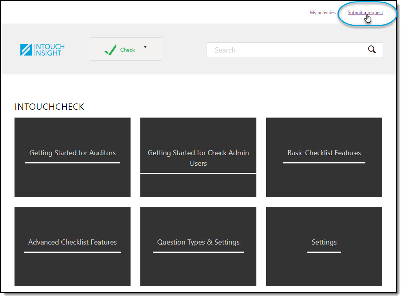The image size is (403, 299).
Task: Click inside the Search input field
Action: click(274, 50)
